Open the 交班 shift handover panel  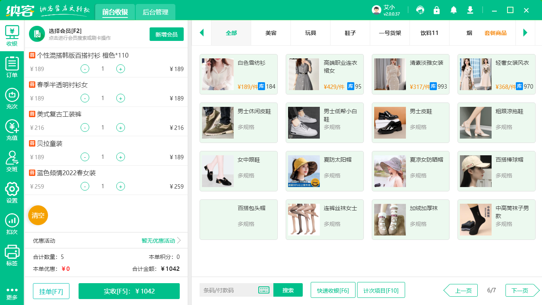tap(12, 157)
